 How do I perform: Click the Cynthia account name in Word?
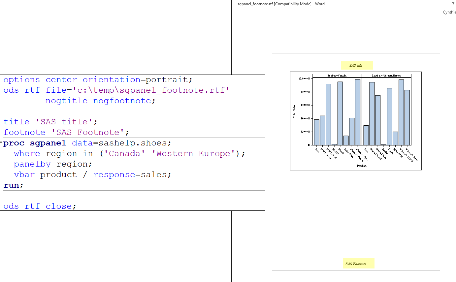pos(449,12)
